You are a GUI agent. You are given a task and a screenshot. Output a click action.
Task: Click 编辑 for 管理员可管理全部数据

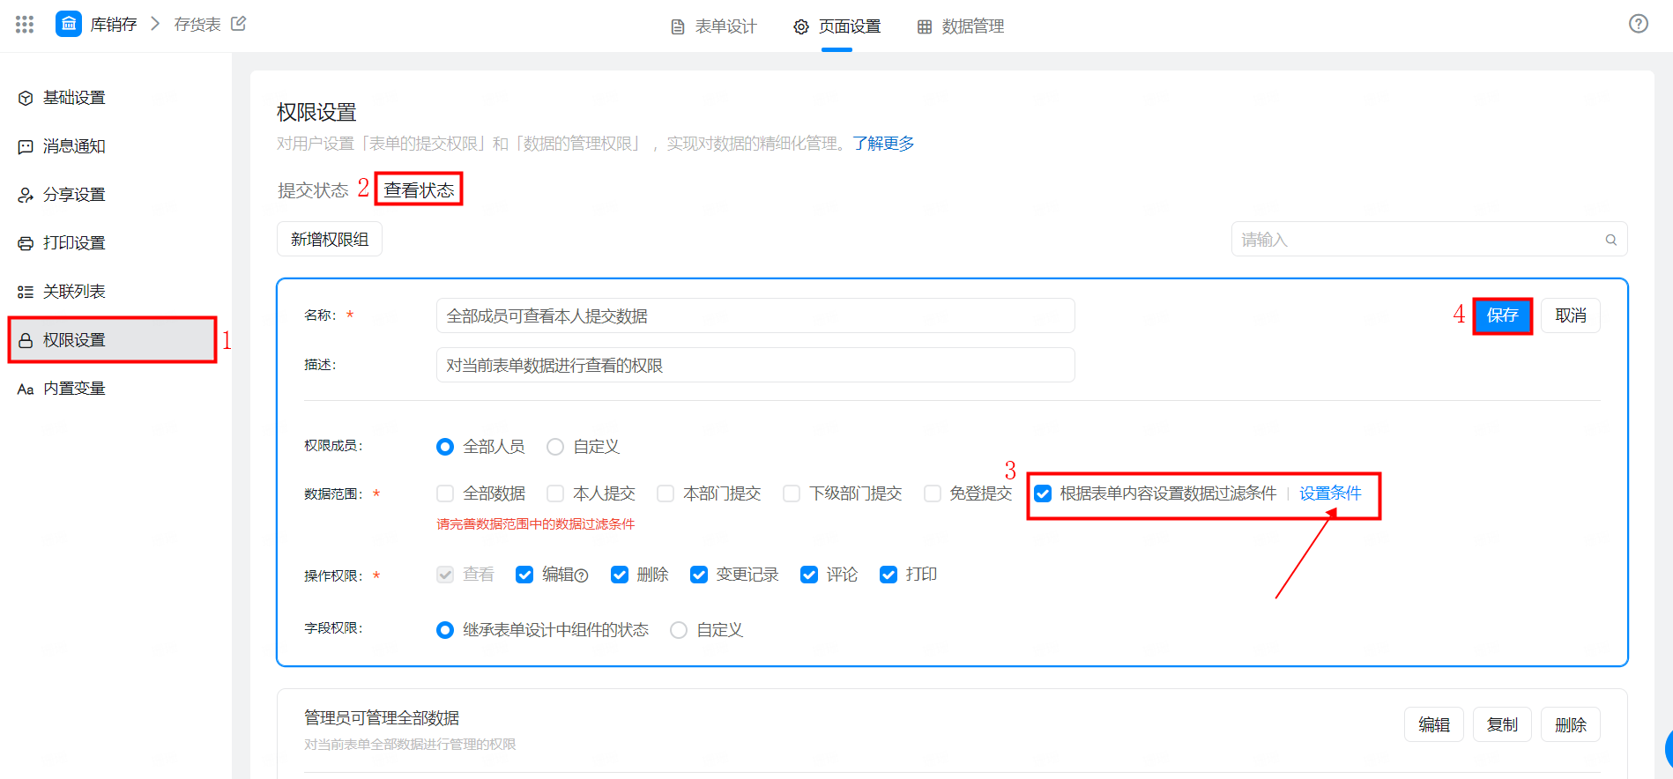(1434, 724)
